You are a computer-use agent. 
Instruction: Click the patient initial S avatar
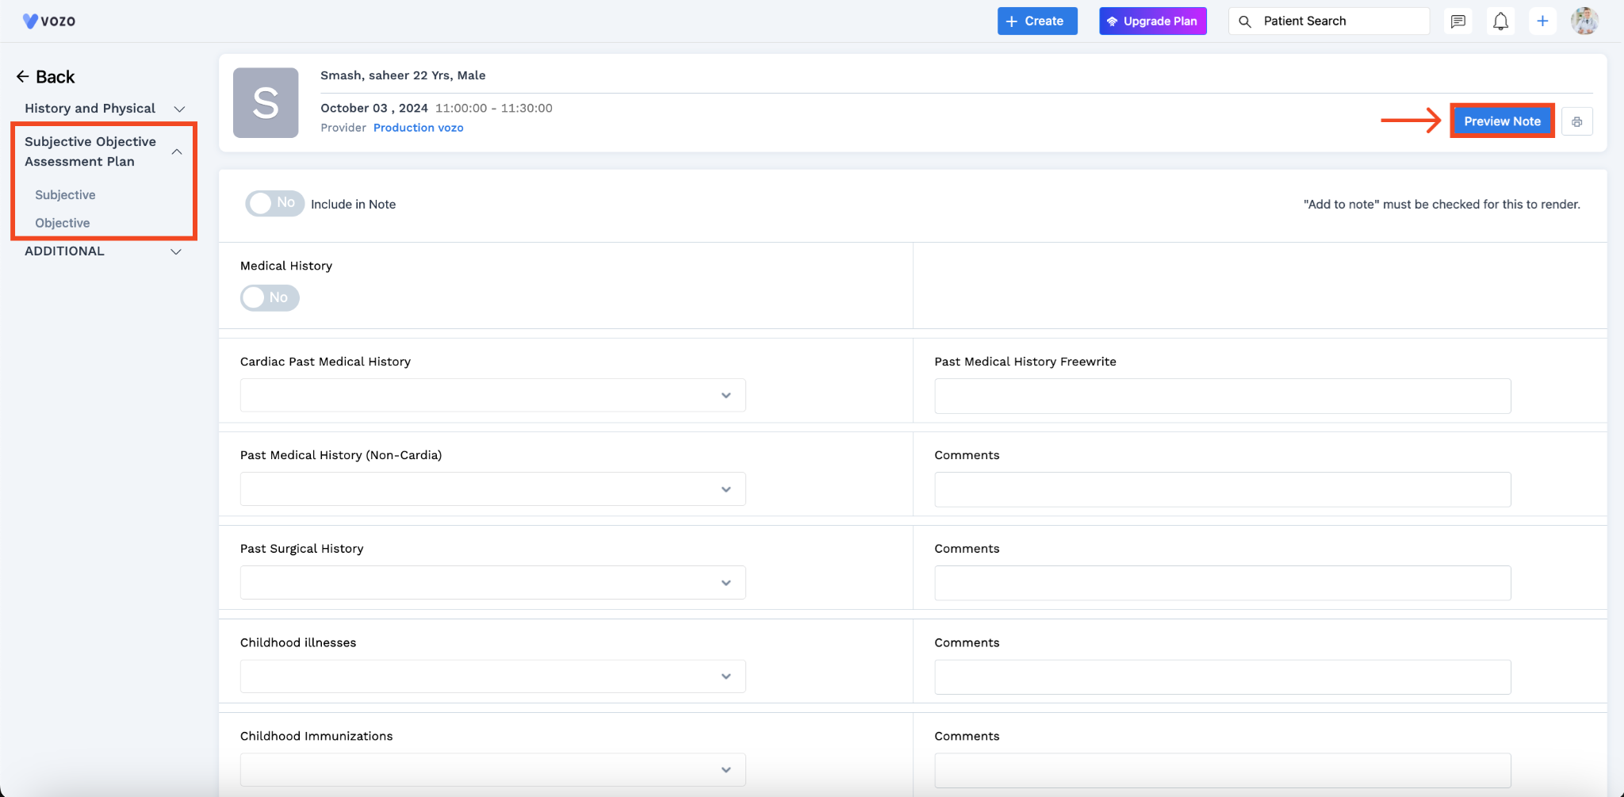click(266, 103)
